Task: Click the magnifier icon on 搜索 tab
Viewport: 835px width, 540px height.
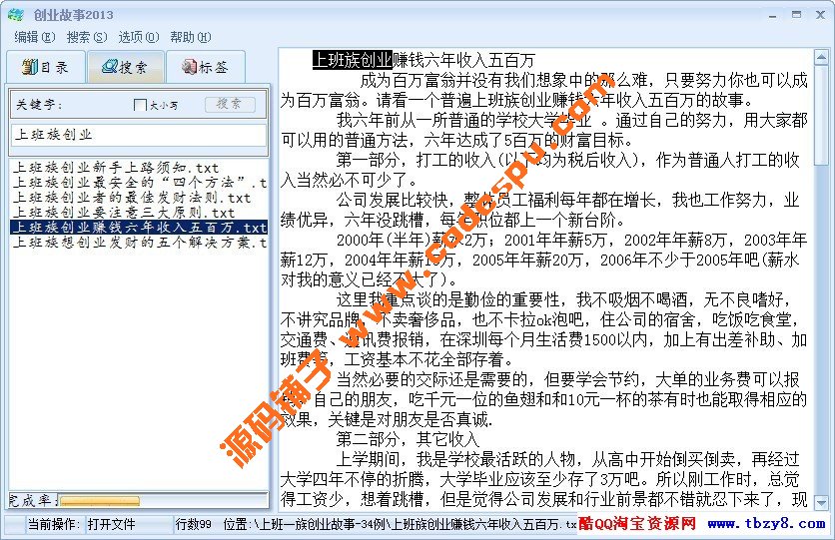Action: point(109,67)
